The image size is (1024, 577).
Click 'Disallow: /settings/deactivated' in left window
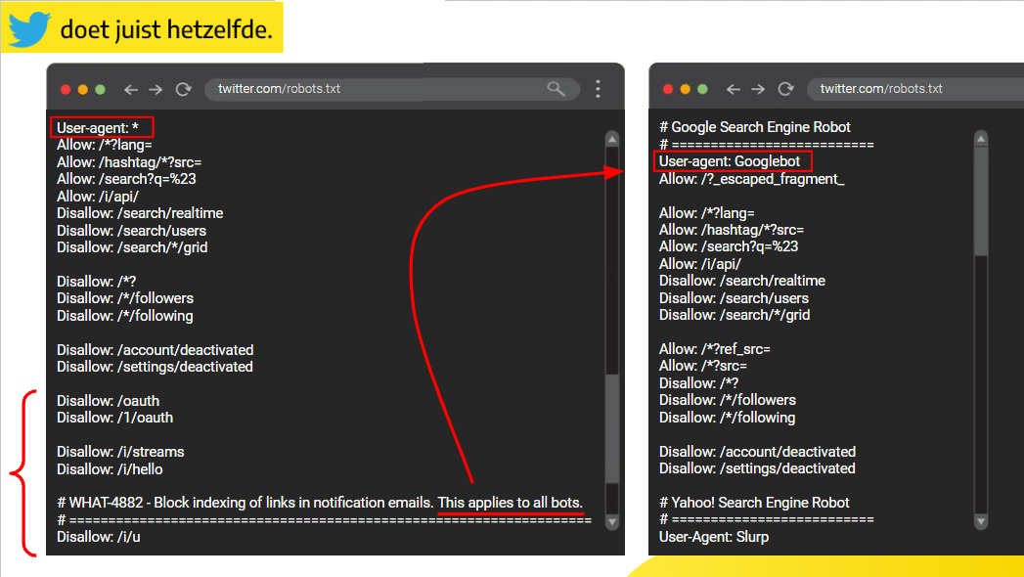point(155,367)
